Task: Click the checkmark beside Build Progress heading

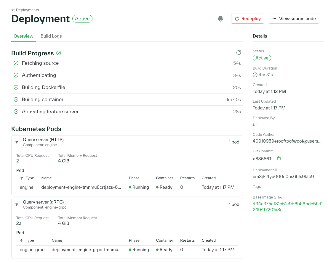Action: [x=59, y=53]
